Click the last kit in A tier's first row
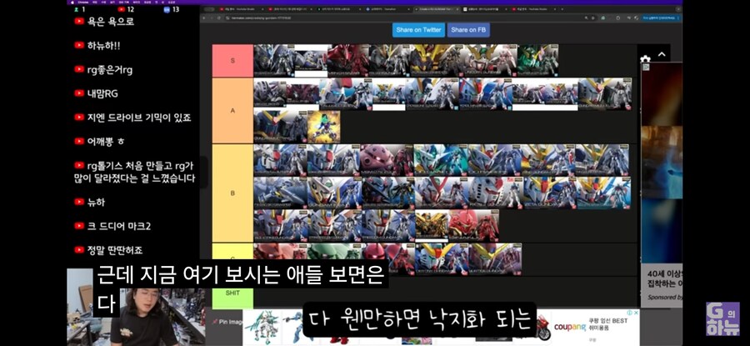This screenshot has height=346, width=750. click(605, 94)
